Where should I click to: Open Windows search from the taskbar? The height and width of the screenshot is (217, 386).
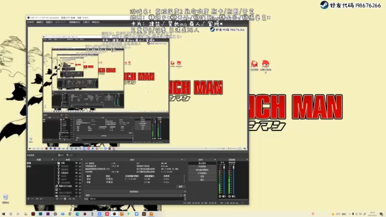(x=11, y=214)
